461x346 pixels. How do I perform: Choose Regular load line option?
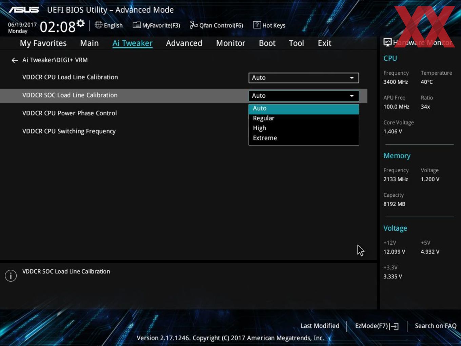[x=304, y=118]
